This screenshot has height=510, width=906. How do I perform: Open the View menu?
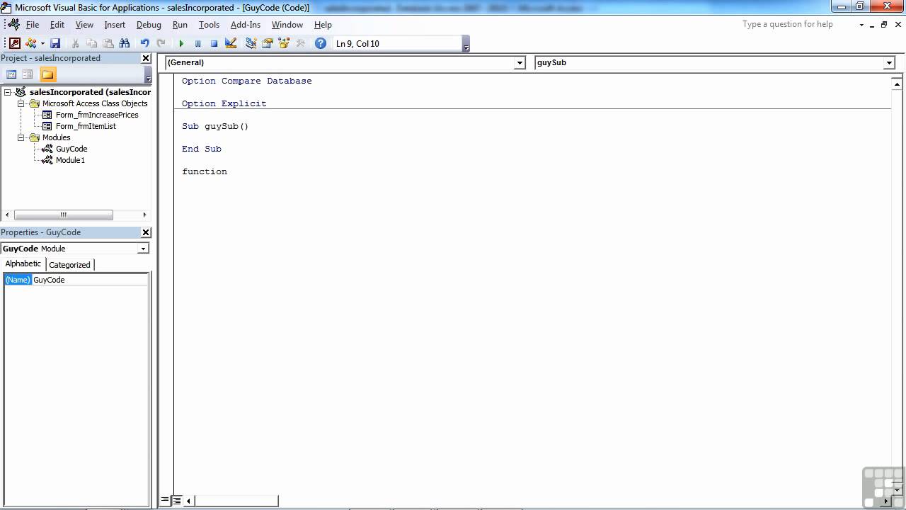click(84, 24)
